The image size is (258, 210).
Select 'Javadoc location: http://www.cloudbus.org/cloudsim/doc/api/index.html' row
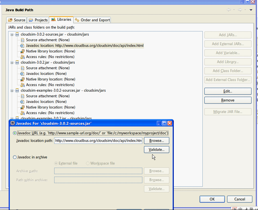pos(85,45)
